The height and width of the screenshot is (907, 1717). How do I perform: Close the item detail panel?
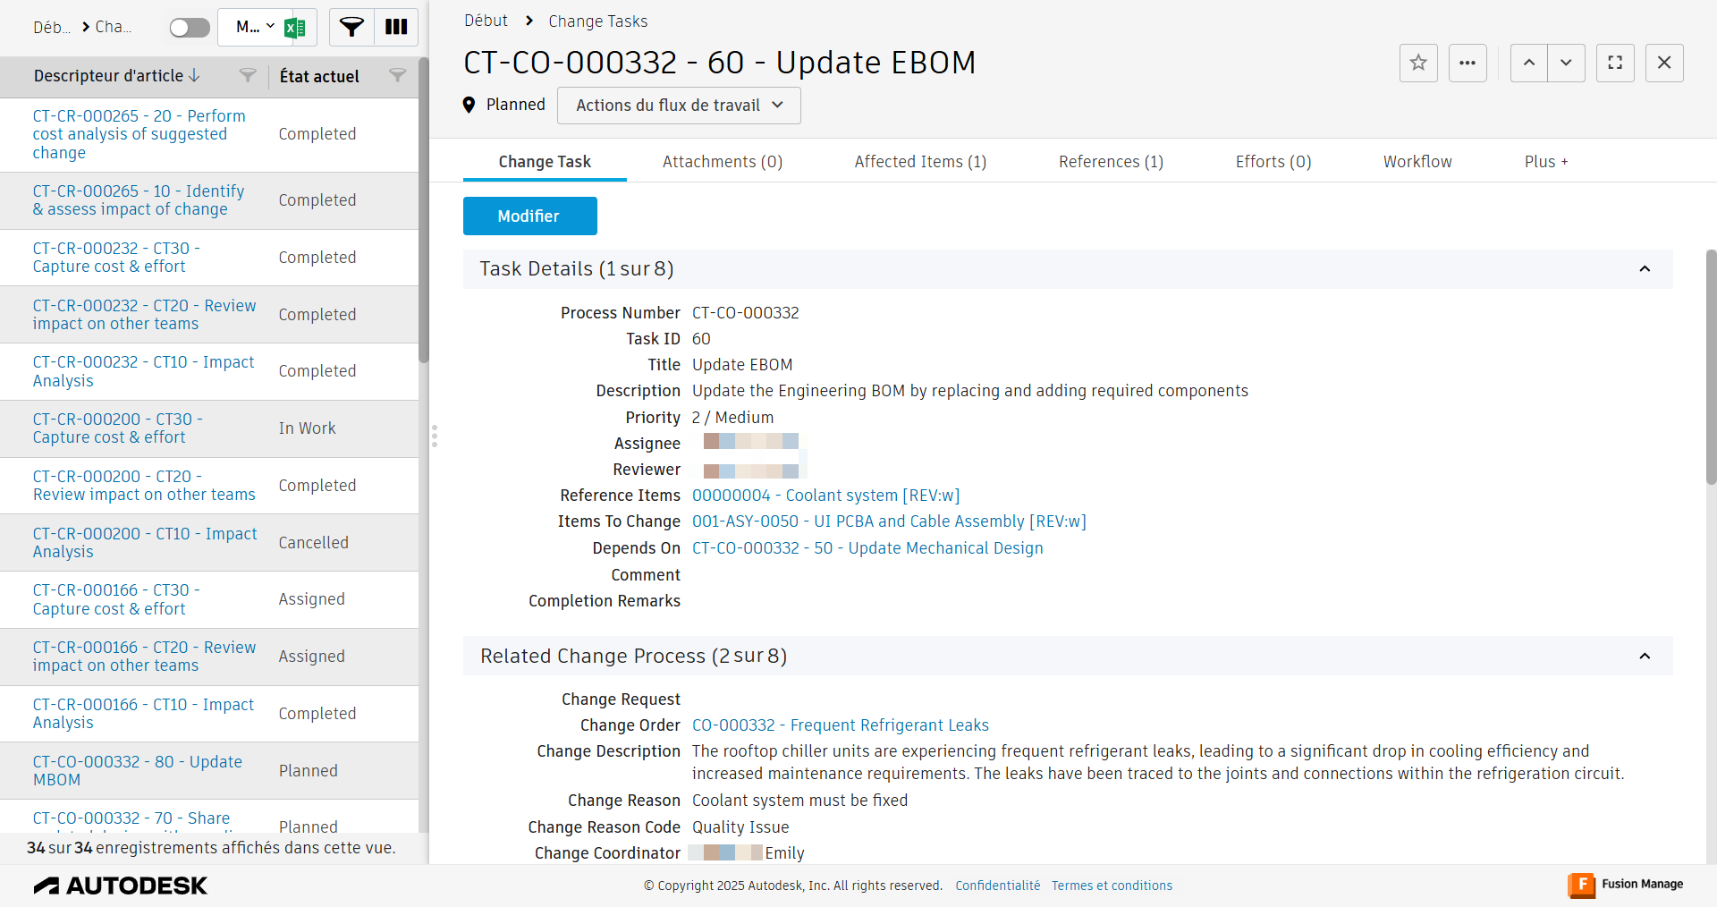click(x=1664, y=63)
